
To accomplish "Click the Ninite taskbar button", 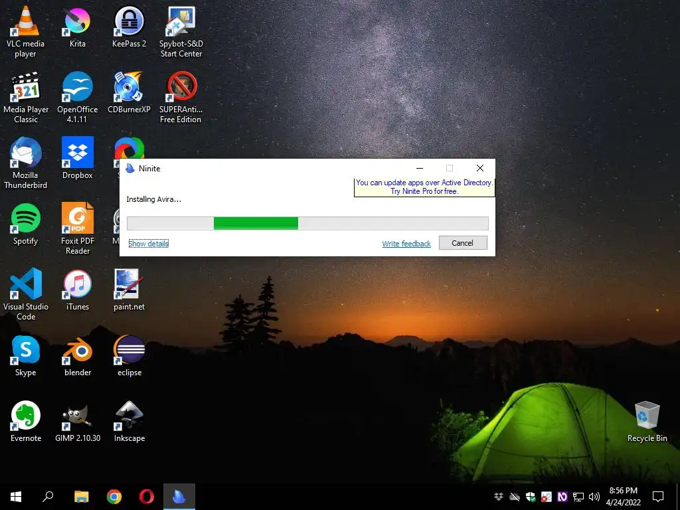I will pos(179,497).
